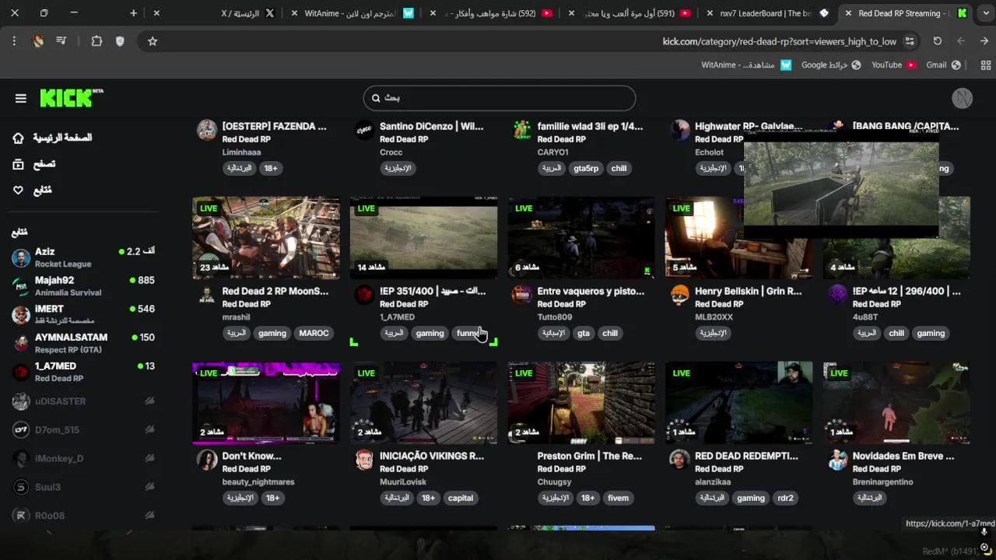Viewport: 996px width, 560px height.
Task: Click the muted bell icon beside iMonkey_D
Action: tap(149, 459)
